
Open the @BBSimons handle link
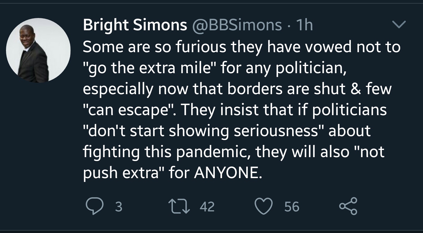tap(237, 25)
